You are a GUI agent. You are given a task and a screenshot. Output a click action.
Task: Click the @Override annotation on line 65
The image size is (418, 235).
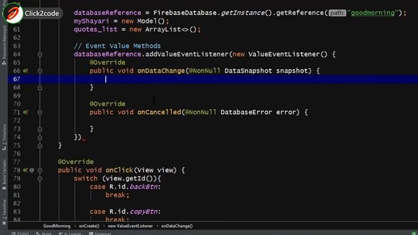pos(107,63)
